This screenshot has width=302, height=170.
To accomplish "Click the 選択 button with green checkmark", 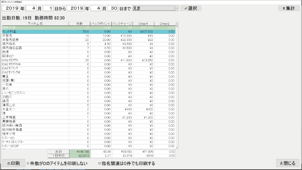I will click(191, 8).
